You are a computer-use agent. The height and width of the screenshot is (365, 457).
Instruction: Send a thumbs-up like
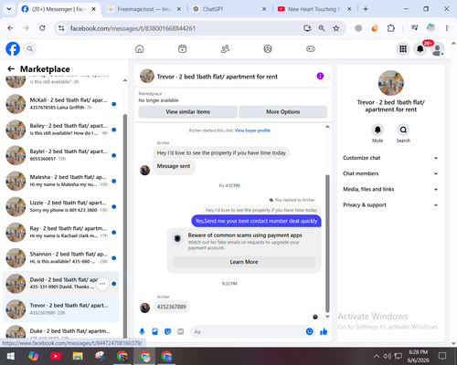pyautogui.click(x=324, y=331)
